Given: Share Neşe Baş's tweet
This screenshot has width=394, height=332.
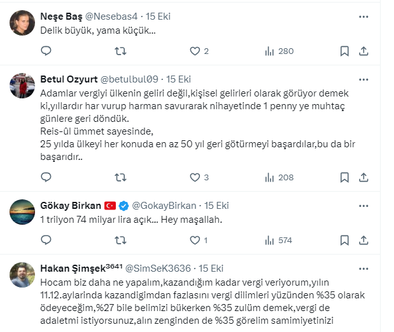Looking at the screenshot, I should [363, 51].
